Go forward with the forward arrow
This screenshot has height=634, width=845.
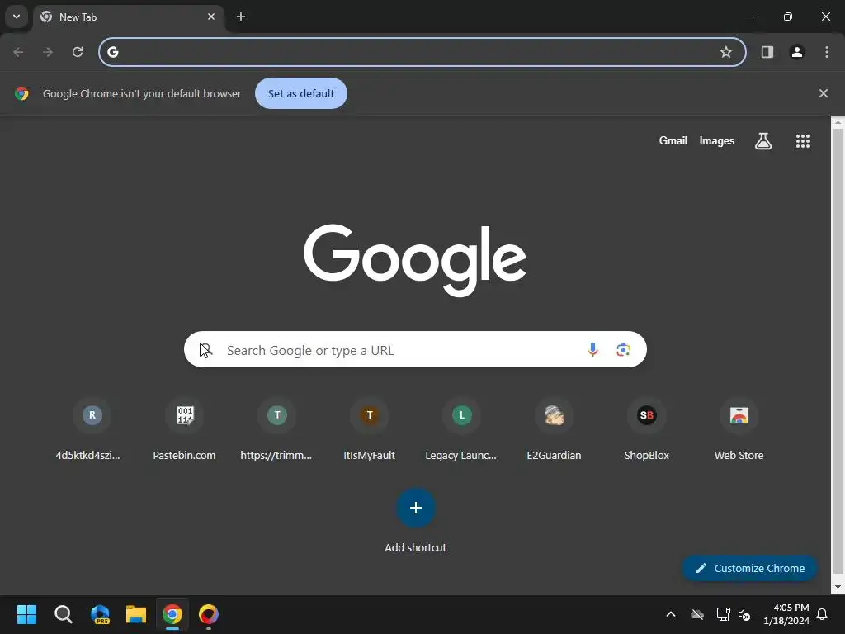48,52
